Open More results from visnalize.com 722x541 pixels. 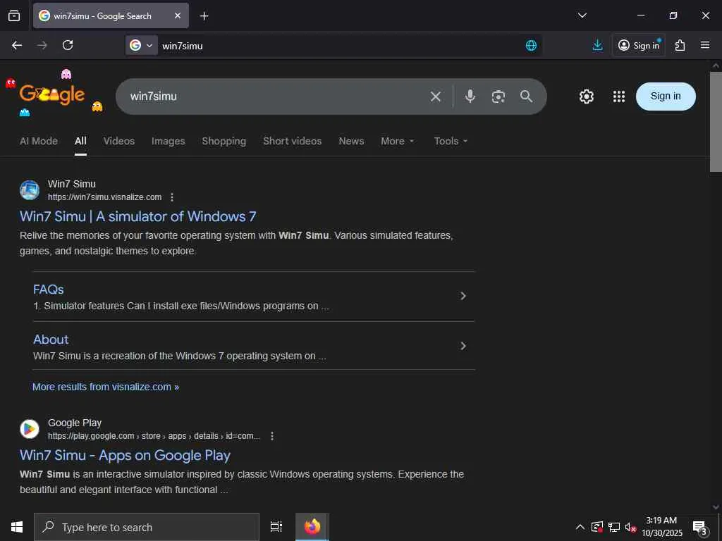[106, 387]
